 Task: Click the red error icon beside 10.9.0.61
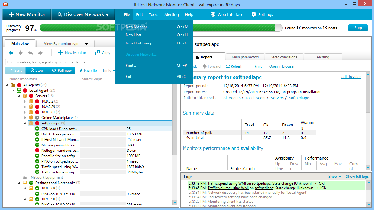pos(37,112)
